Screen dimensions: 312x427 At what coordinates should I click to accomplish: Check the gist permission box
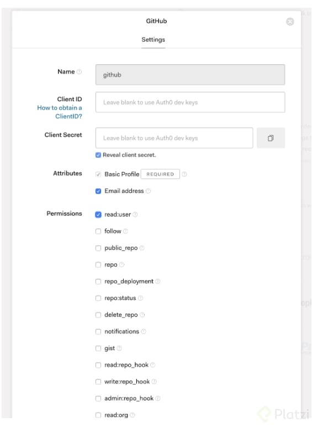[98, 348]
